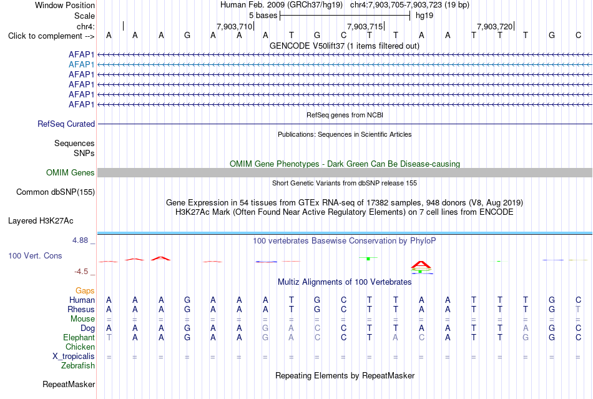Click the -4.5 lower scale value
The image size is (593, 399).
pos(81,272)
